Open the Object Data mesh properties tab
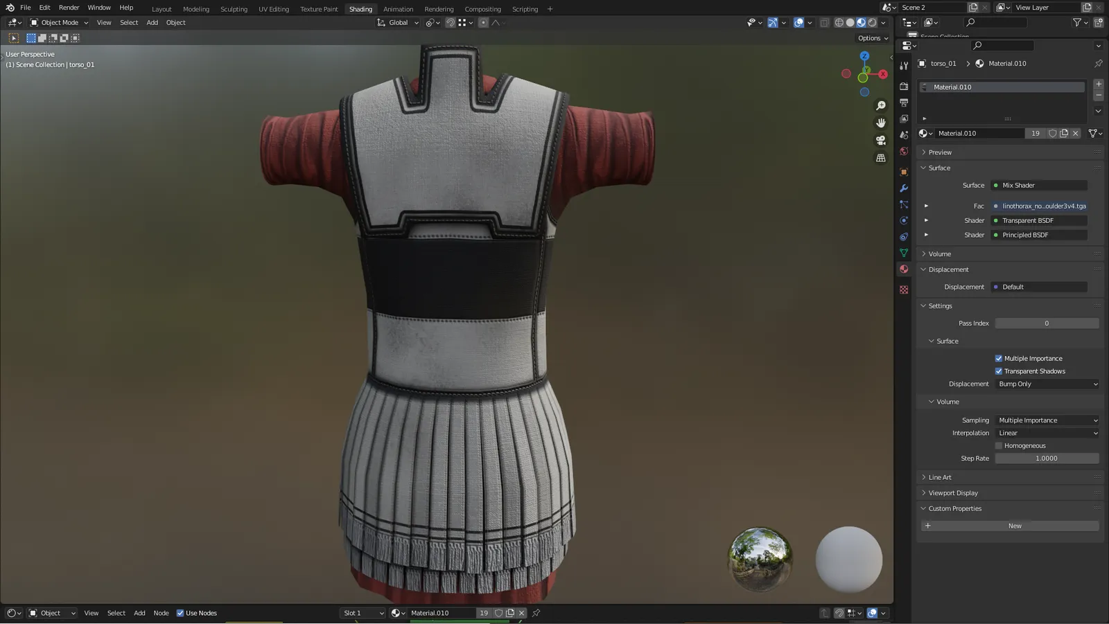The width and height of the screenshot is (1109, 624). (x=904, y=253)
